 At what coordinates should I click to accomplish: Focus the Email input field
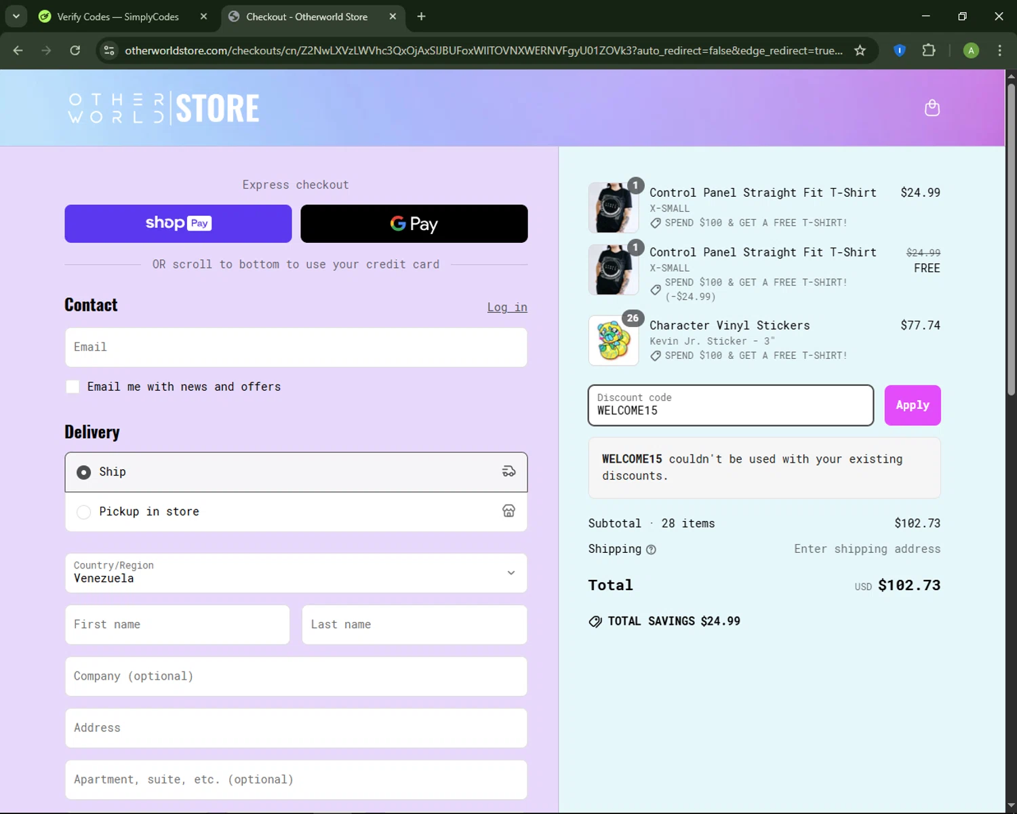(296, 347)
